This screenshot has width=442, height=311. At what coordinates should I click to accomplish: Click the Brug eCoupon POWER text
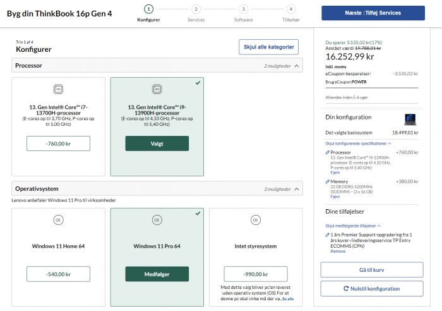coord(346,82)
